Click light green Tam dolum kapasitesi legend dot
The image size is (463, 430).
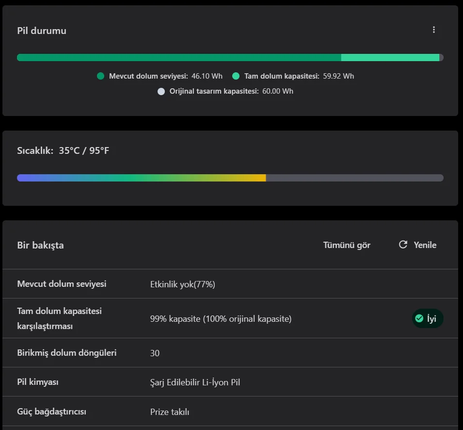(x=236, y=76)
